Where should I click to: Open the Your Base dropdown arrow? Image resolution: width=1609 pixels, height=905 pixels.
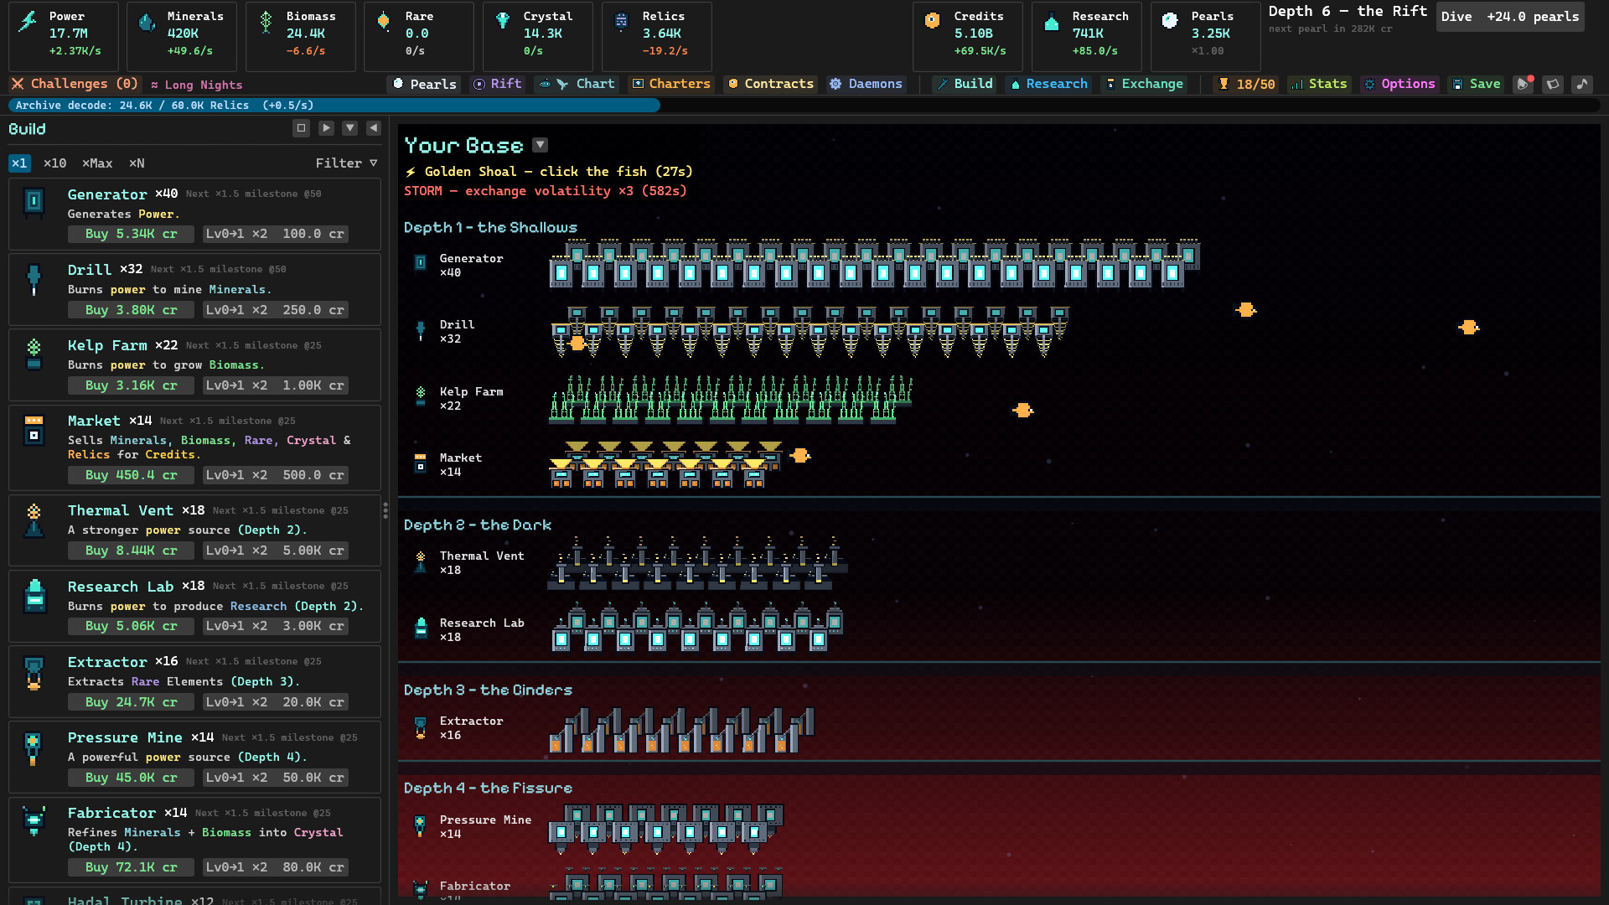pyautogui.click(x=541, y=145)
